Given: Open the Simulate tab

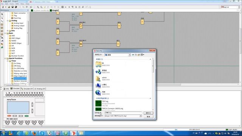Looking at the screenshot, I should (x=15, y=89).
